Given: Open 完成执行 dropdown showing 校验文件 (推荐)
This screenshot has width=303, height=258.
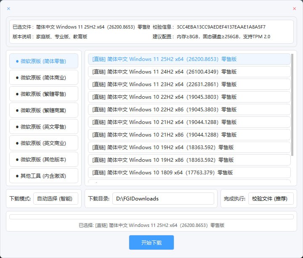Looking at the screenshot, I should (x=271, y=199).
